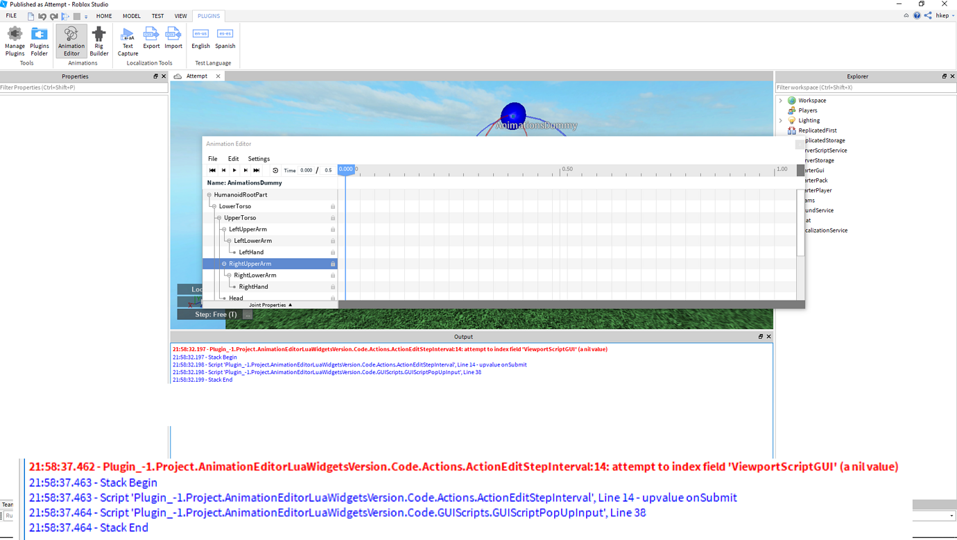Image resolution: width=957 pixels, height=540 pixels.
Task: Start the Text Capture localization tool
Action: tap(128, 41)
